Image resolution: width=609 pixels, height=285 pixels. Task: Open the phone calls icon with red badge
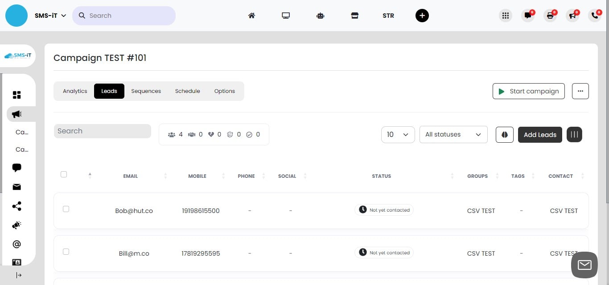(x=594, y=15)
